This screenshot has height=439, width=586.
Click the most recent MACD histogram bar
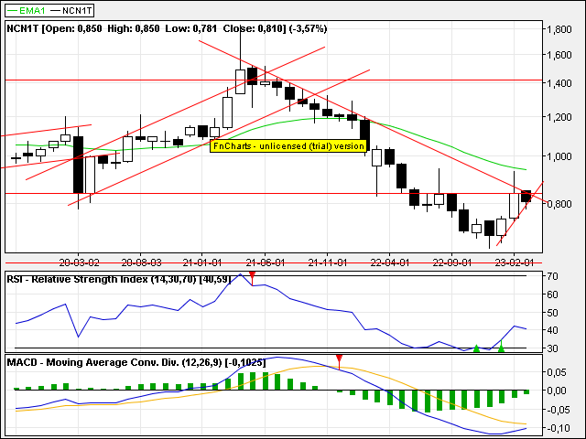[526, 392]
